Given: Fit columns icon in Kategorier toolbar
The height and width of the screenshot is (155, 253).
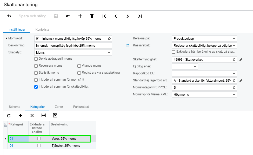Looking at the screenshot, I should [x=44, y=115].
